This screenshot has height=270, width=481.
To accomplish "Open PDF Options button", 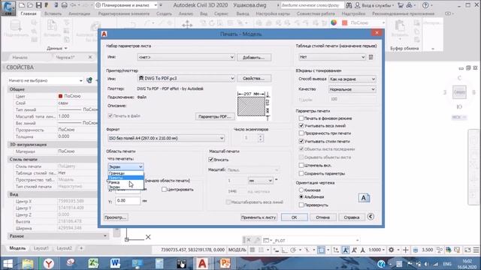I will pos(215,117).
